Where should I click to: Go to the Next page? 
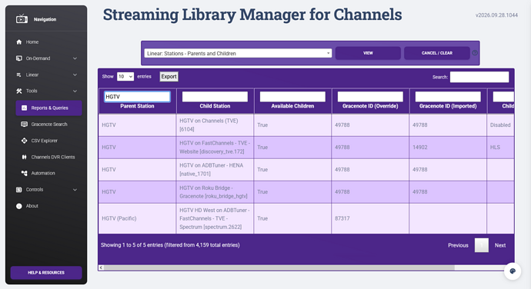click(500, 245)
